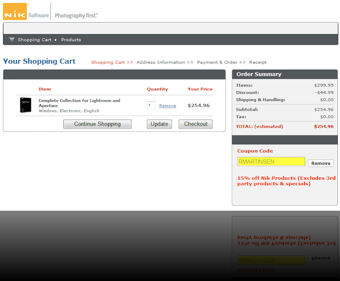Click the Order Summary header

pos(259,74)
